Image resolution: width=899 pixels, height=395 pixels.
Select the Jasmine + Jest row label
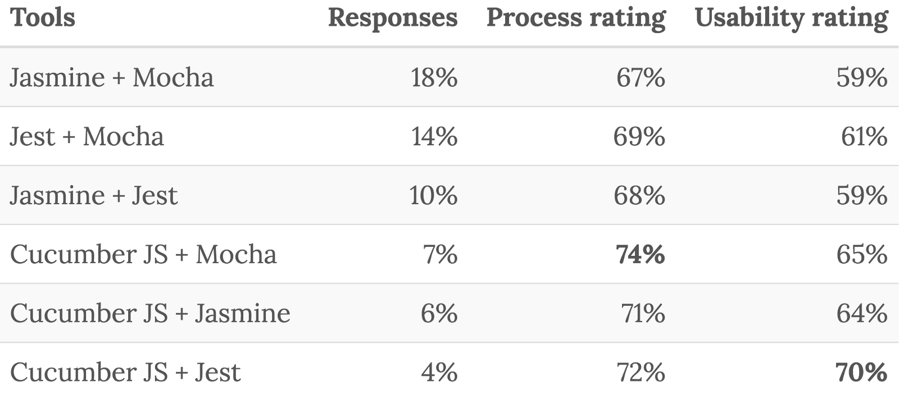(x=94, y=196)
